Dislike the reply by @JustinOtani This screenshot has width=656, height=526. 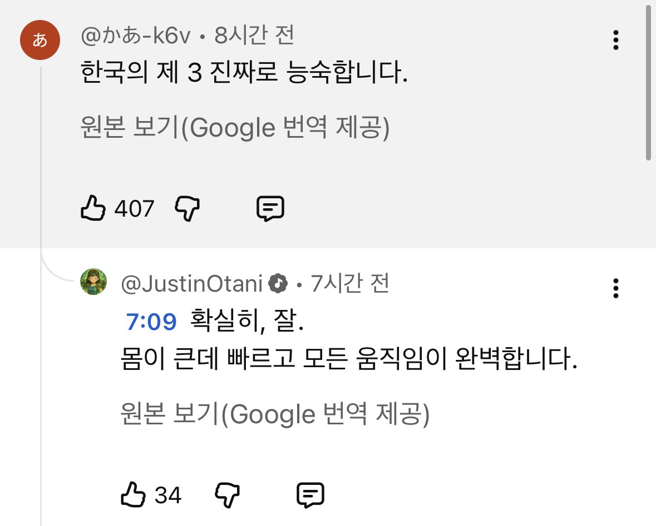pos(227,494)
